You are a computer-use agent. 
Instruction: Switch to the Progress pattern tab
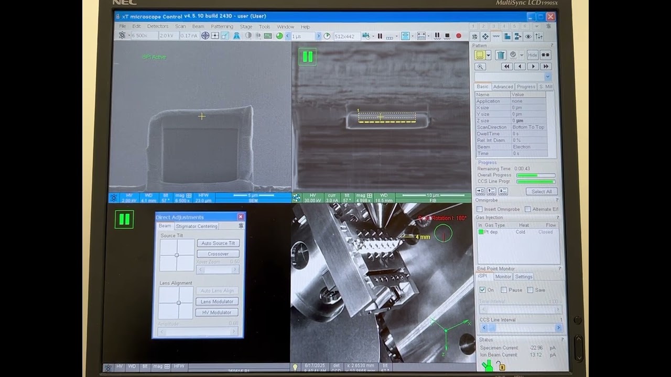coord(526,86)
